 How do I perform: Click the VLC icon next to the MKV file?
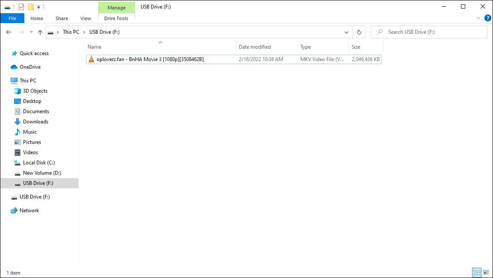(x=91, y=59)
